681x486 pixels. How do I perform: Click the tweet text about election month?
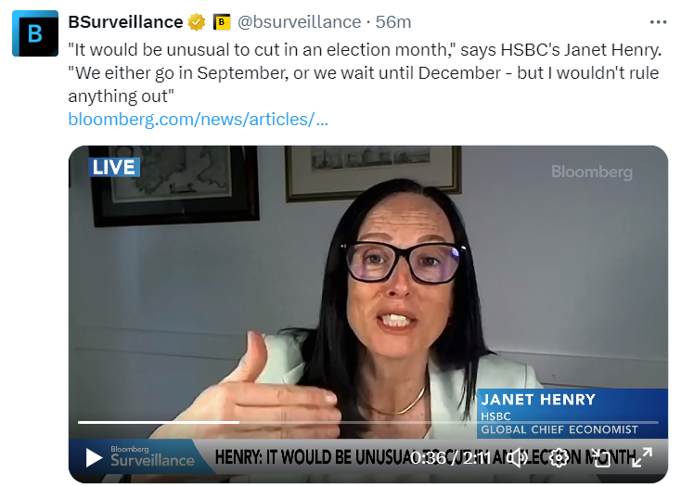pyautogui.click(x=365, y=72)
